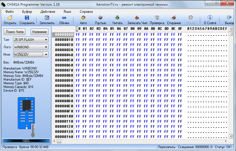Click the Пустые (Blank check) icon
The width and height of the screenshot is (236, 151).
100,18
